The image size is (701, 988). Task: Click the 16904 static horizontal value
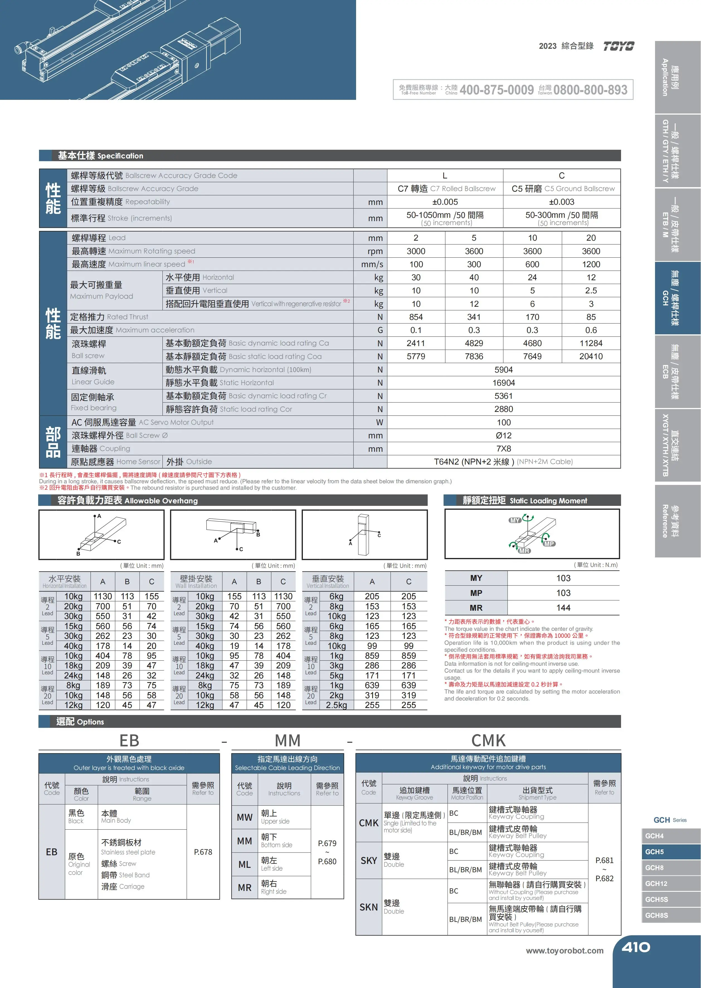[x=504, y=383]
